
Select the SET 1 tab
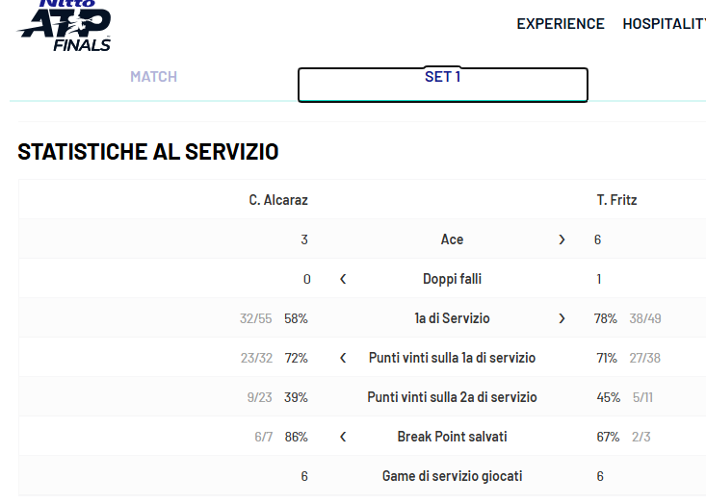tap(443, 77)
